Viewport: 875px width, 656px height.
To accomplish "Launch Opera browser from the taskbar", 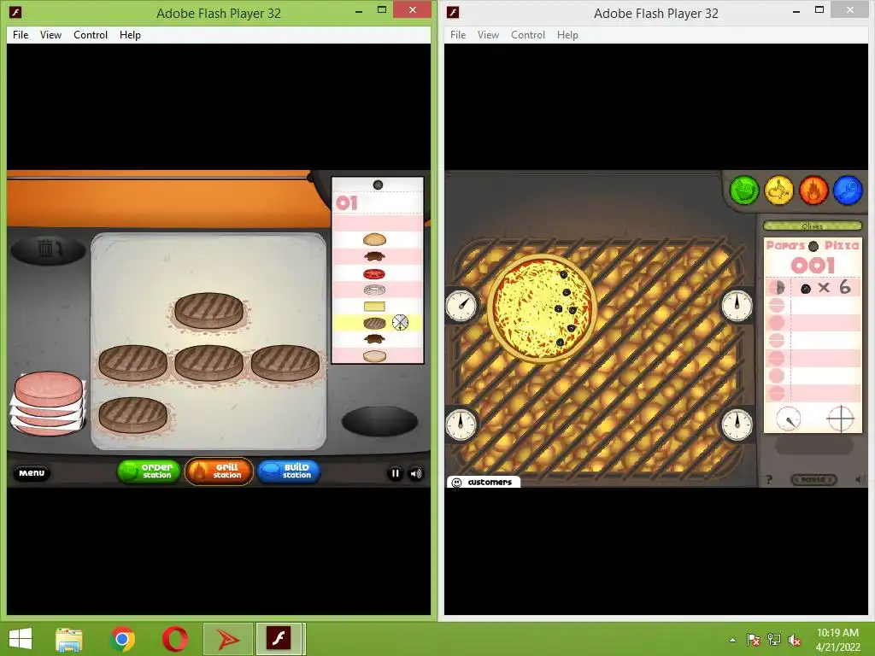I will coord(174,639).
